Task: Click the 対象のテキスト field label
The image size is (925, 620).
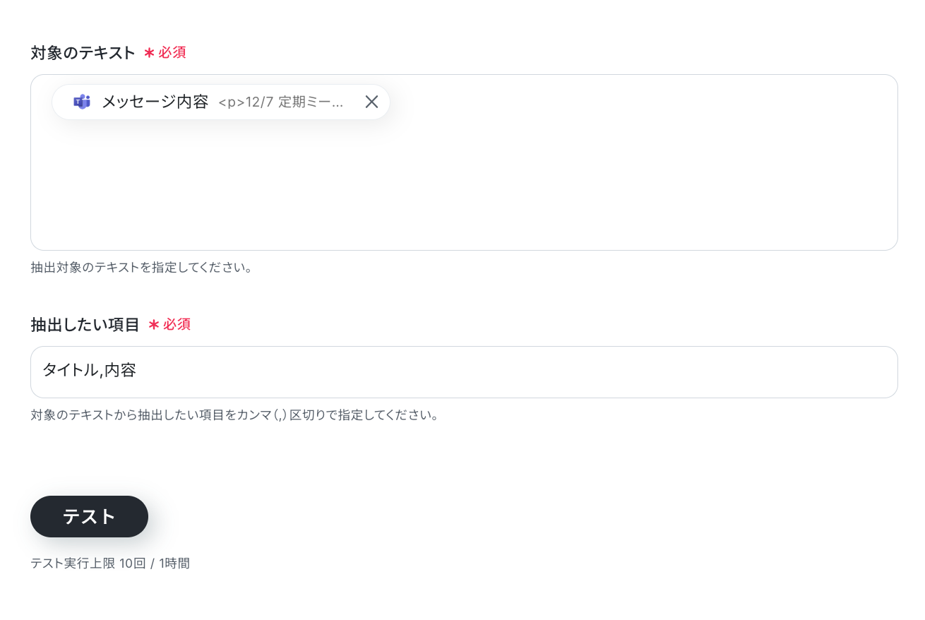Action: click(83, 53)
